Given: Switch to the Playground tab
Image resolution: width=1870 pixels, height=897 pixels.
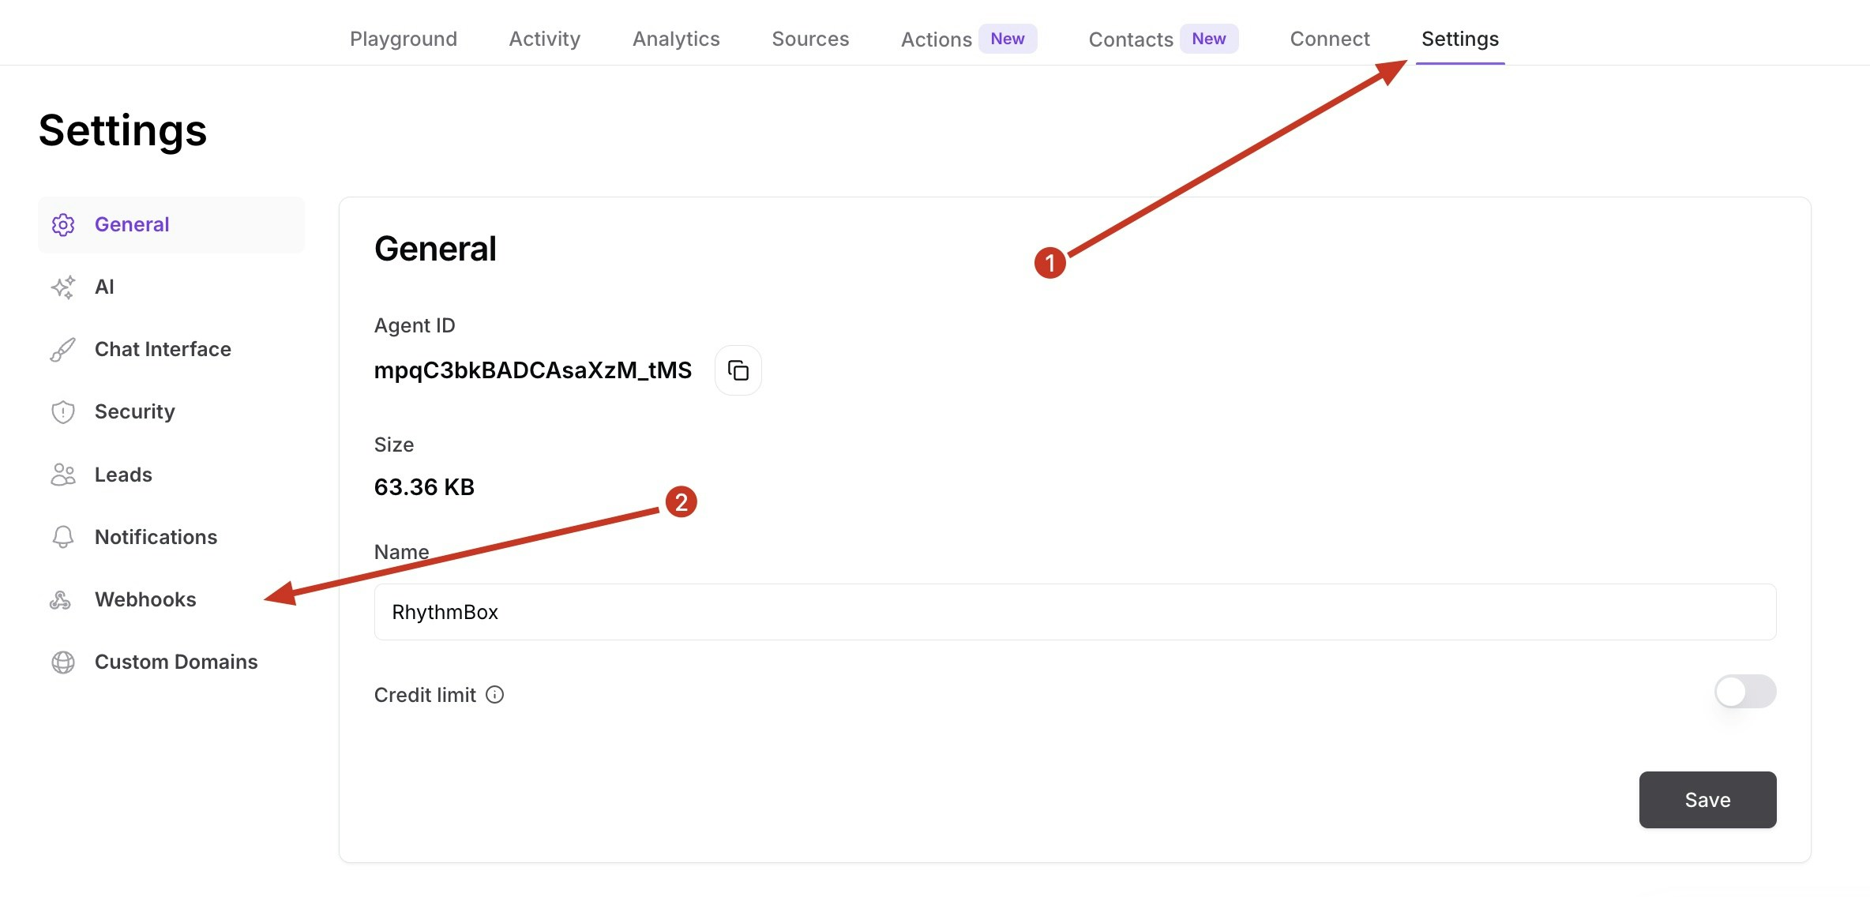Looking at the screenshot, I should click(403, 39).
